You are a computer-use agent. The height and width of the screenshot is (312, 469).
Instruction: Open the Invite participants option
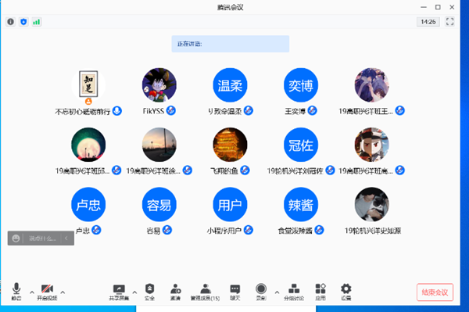[x=176, y=292]
